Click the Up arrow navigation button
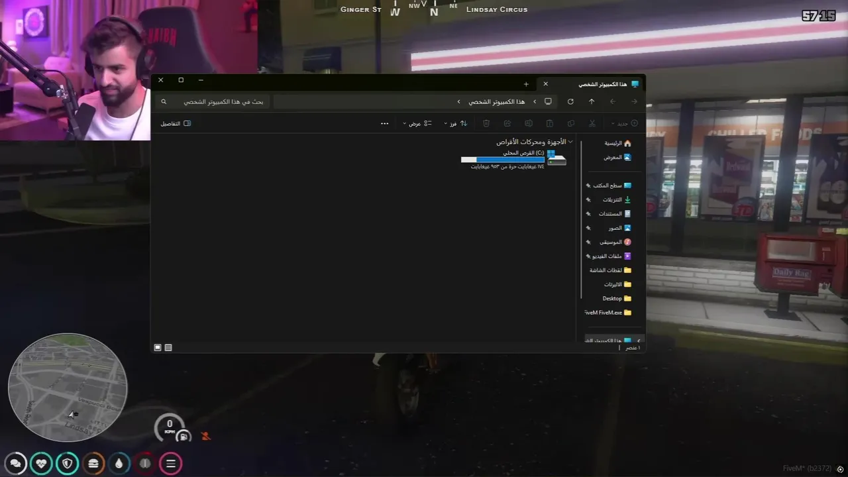Image resolution: width=848 pixels, height=477 pixels. [x=592, y=101]
